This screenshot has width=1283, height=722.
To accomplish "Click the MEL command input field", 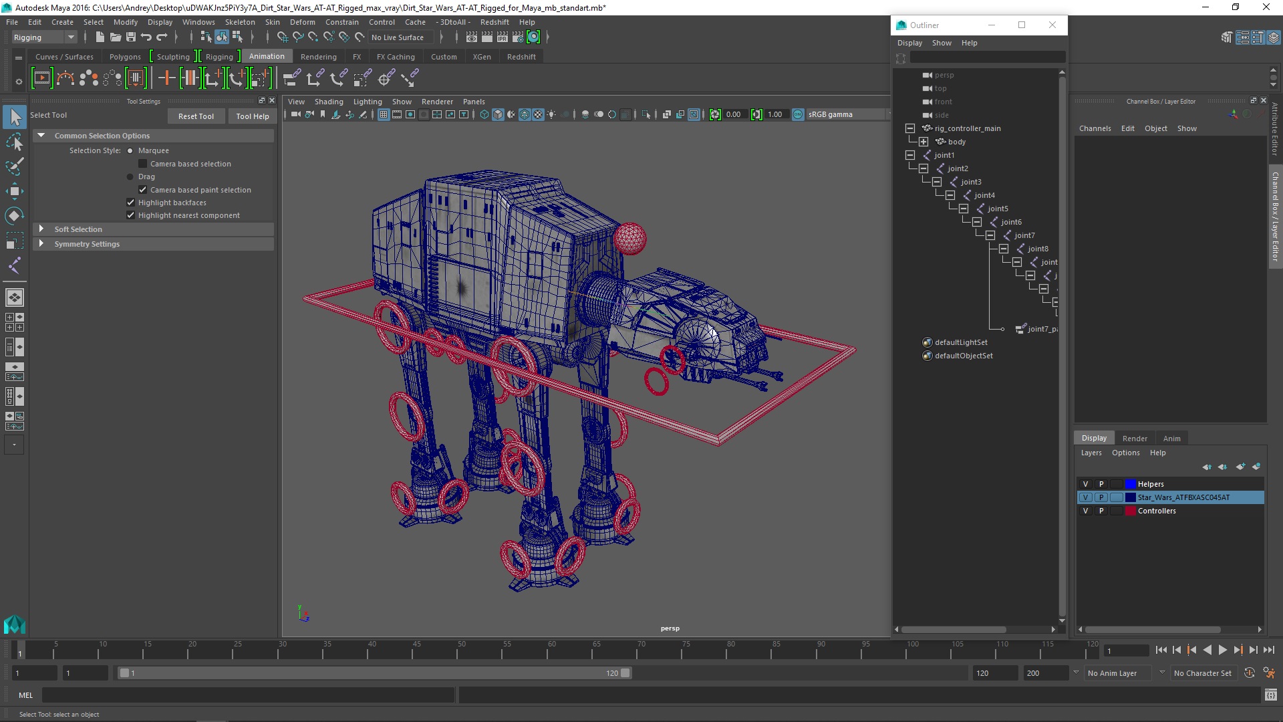I will [249, 695].
